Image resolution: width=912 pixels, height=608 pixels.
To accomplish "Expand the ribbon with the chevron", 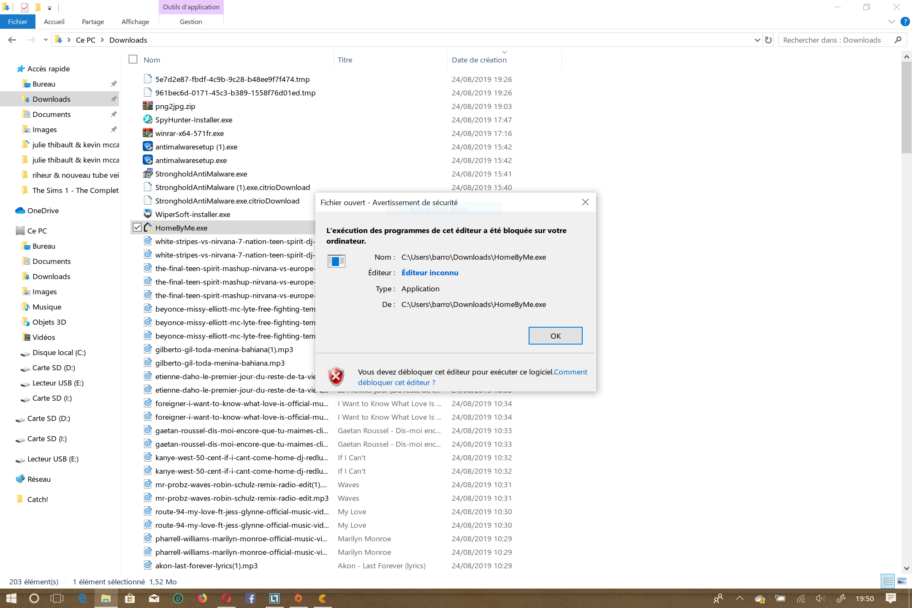I will 891,22.
